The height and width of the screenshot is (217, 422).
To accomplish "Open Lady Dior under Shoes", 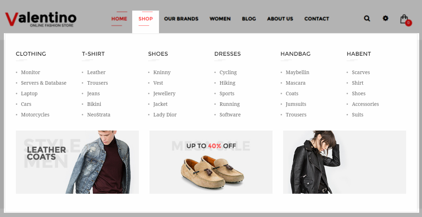I will [x=165, y=115].
